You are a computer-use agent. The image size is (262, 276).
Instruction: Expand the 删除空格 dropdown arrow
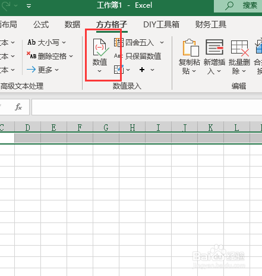(71, 57)
